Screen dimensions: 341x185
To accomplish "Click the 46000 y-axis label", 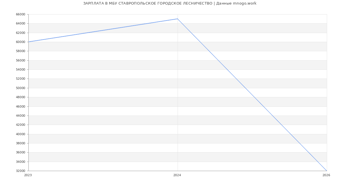I will point(20,106).
